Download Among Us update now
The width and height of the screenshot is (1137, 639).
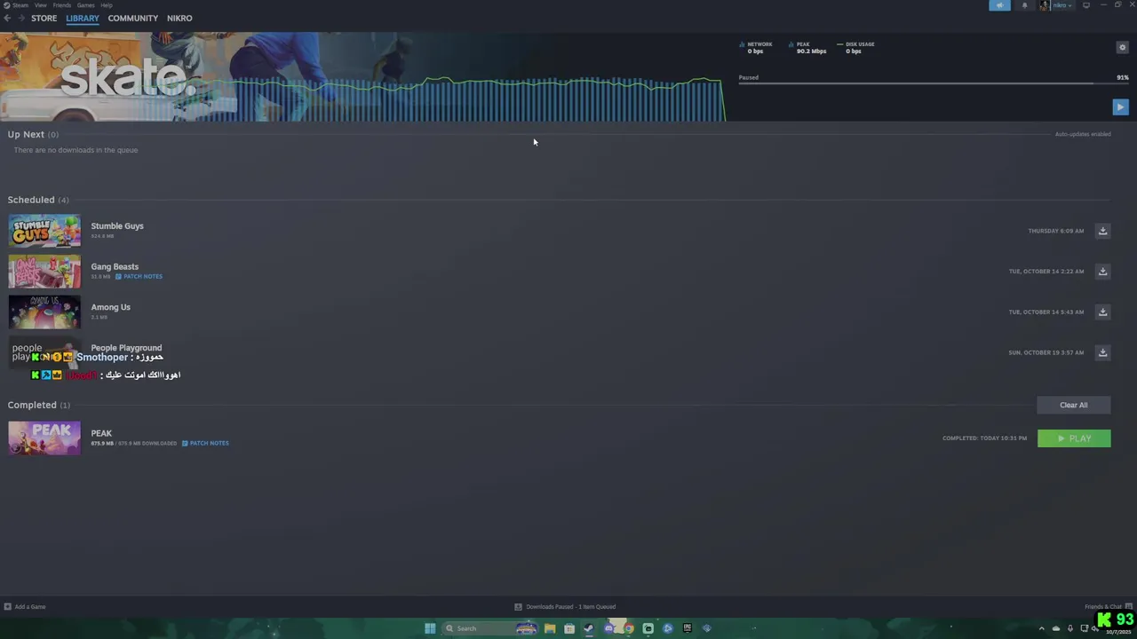(1102, 312)
